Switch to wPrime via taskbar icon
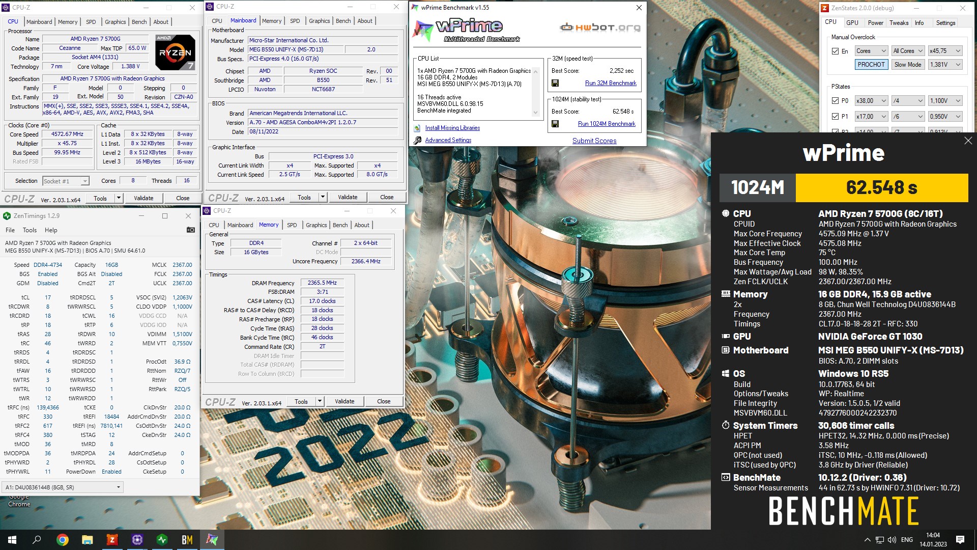 (212, 540)
